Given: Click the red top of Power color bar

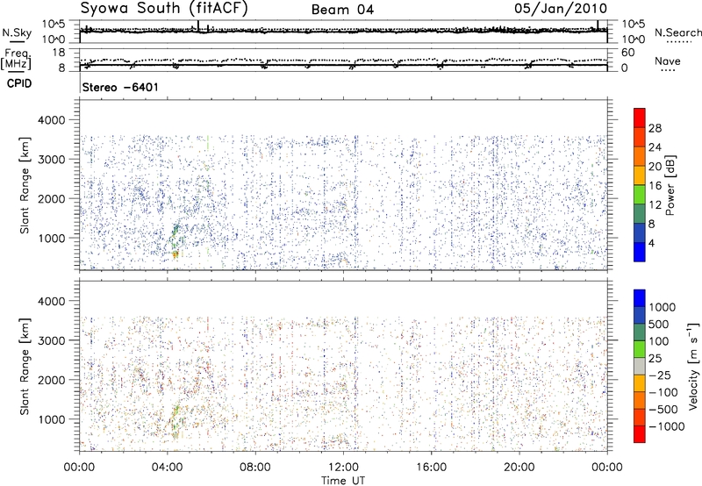Looking at the screenshot, I should point(640,118).
